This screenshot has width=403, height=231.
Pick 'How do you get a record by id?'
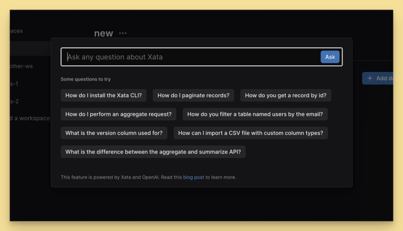click(286, 95)
